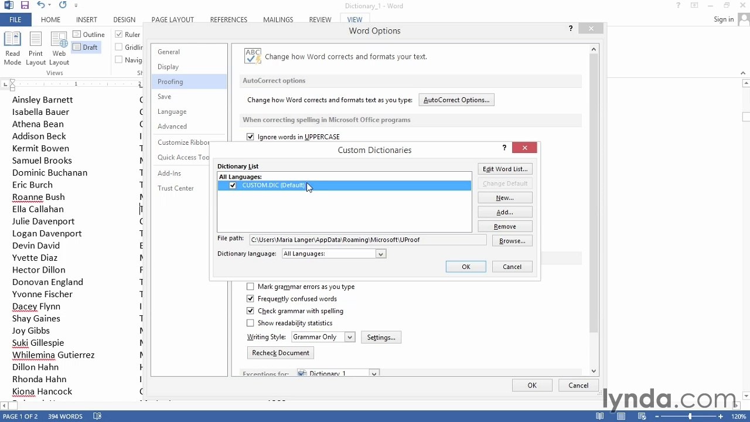Viewport: 750px width, 422px height.
Task: Click Word Options dialog help icon
Action: pos(571,29)
